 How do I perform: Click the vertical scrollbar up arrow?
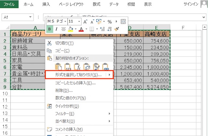204,27
